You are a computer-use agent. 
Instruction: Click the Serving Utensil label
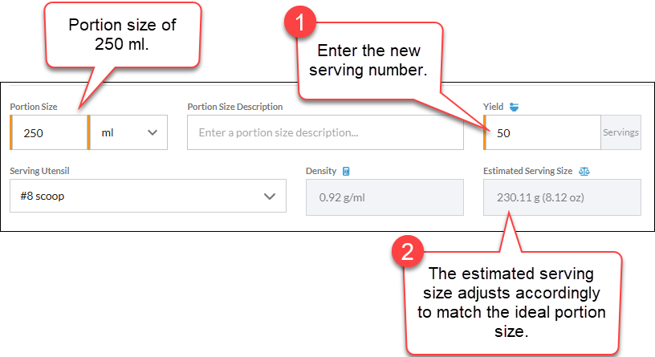point(39,171)
